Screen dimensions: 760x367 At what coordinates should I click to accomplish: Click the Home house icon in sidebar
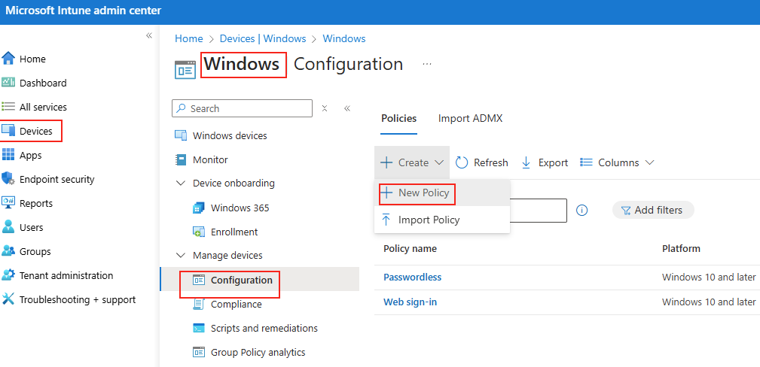(8, 59)
